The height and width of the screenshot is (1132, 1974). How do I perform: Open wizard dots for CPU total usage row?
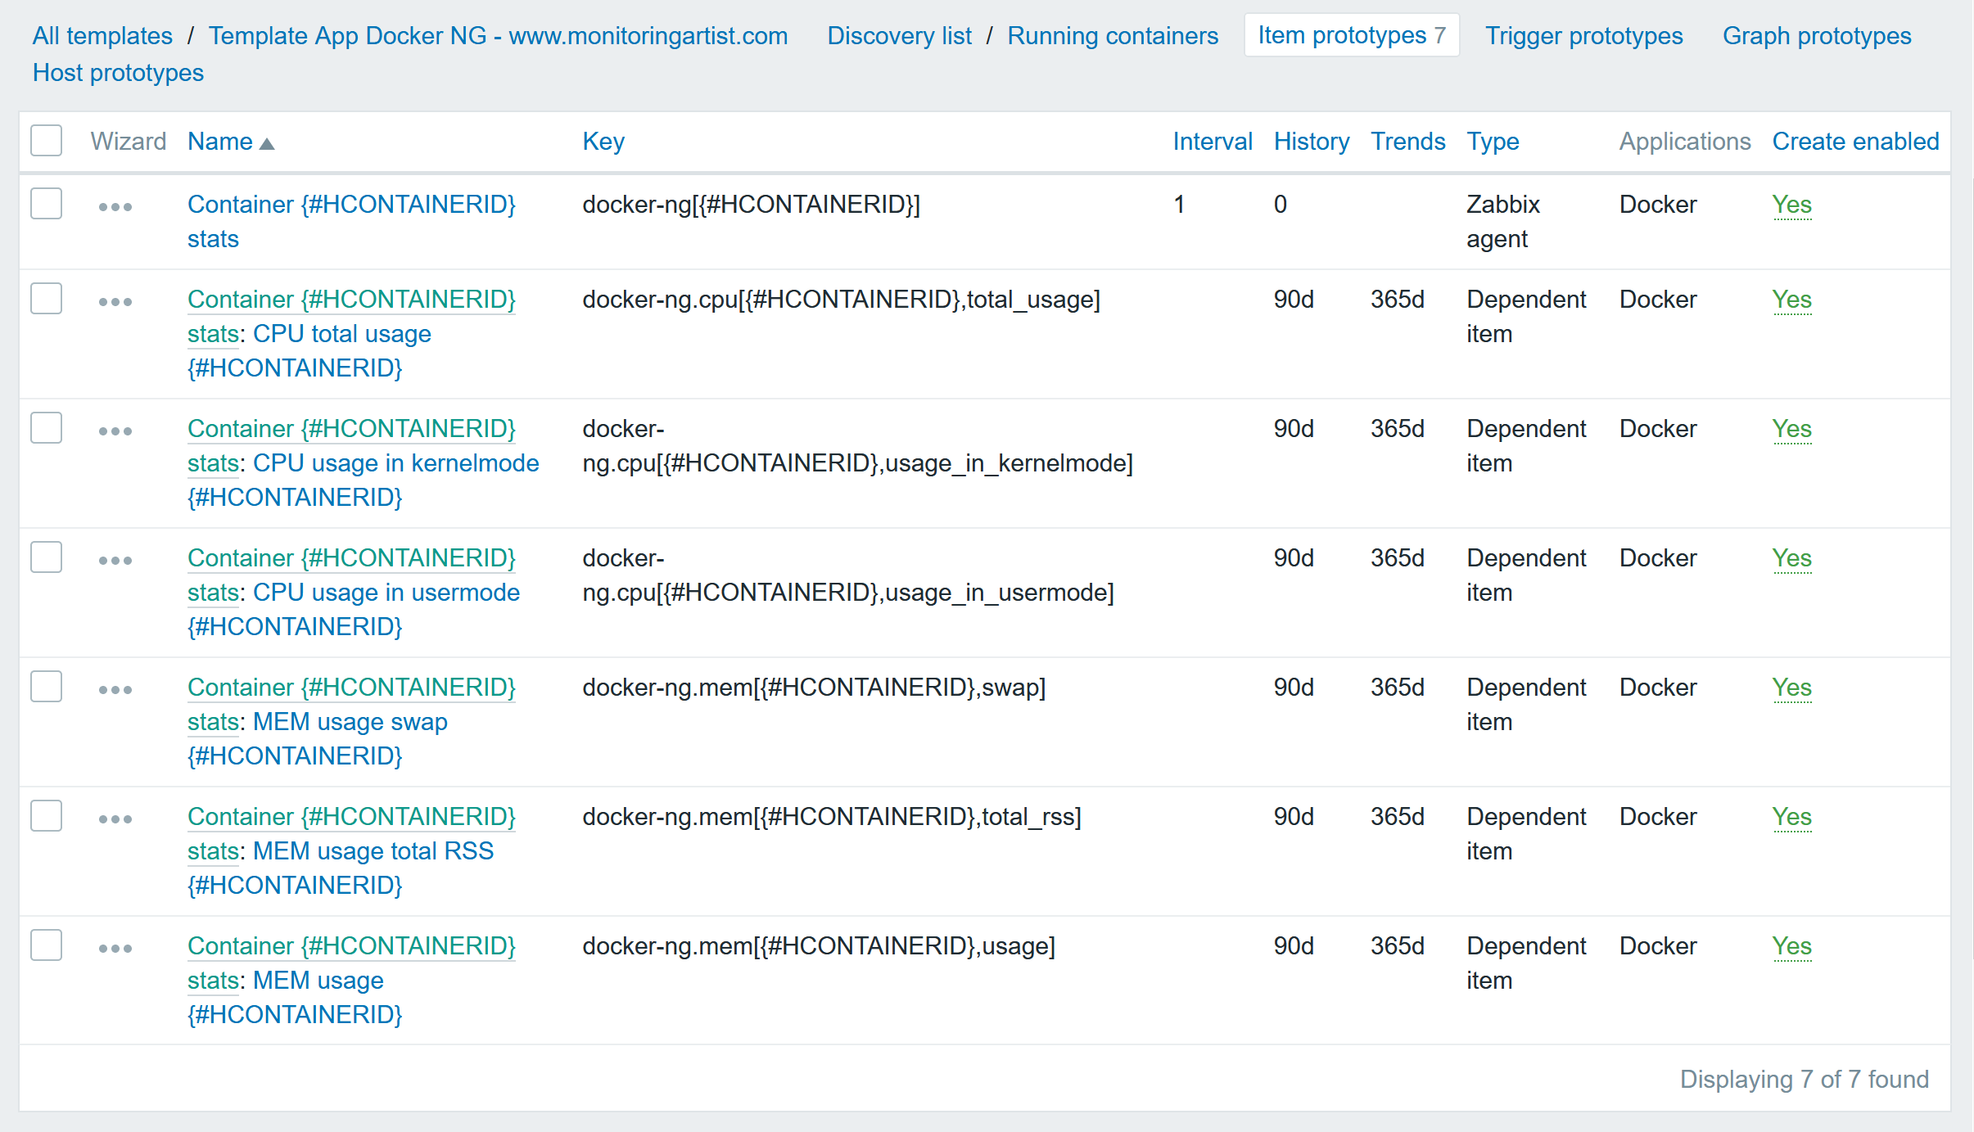[x=115, y=301]
